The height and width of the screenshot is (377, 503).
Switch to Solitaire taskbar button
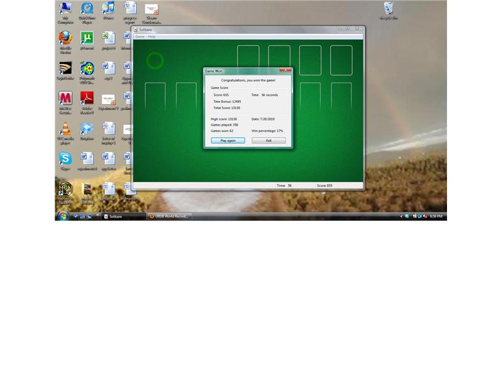click(x=123, y=216)
